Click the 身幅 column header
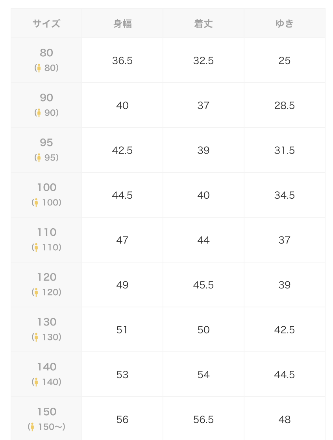Viewport: 333px width, 440px height. [x=122, y=24]
